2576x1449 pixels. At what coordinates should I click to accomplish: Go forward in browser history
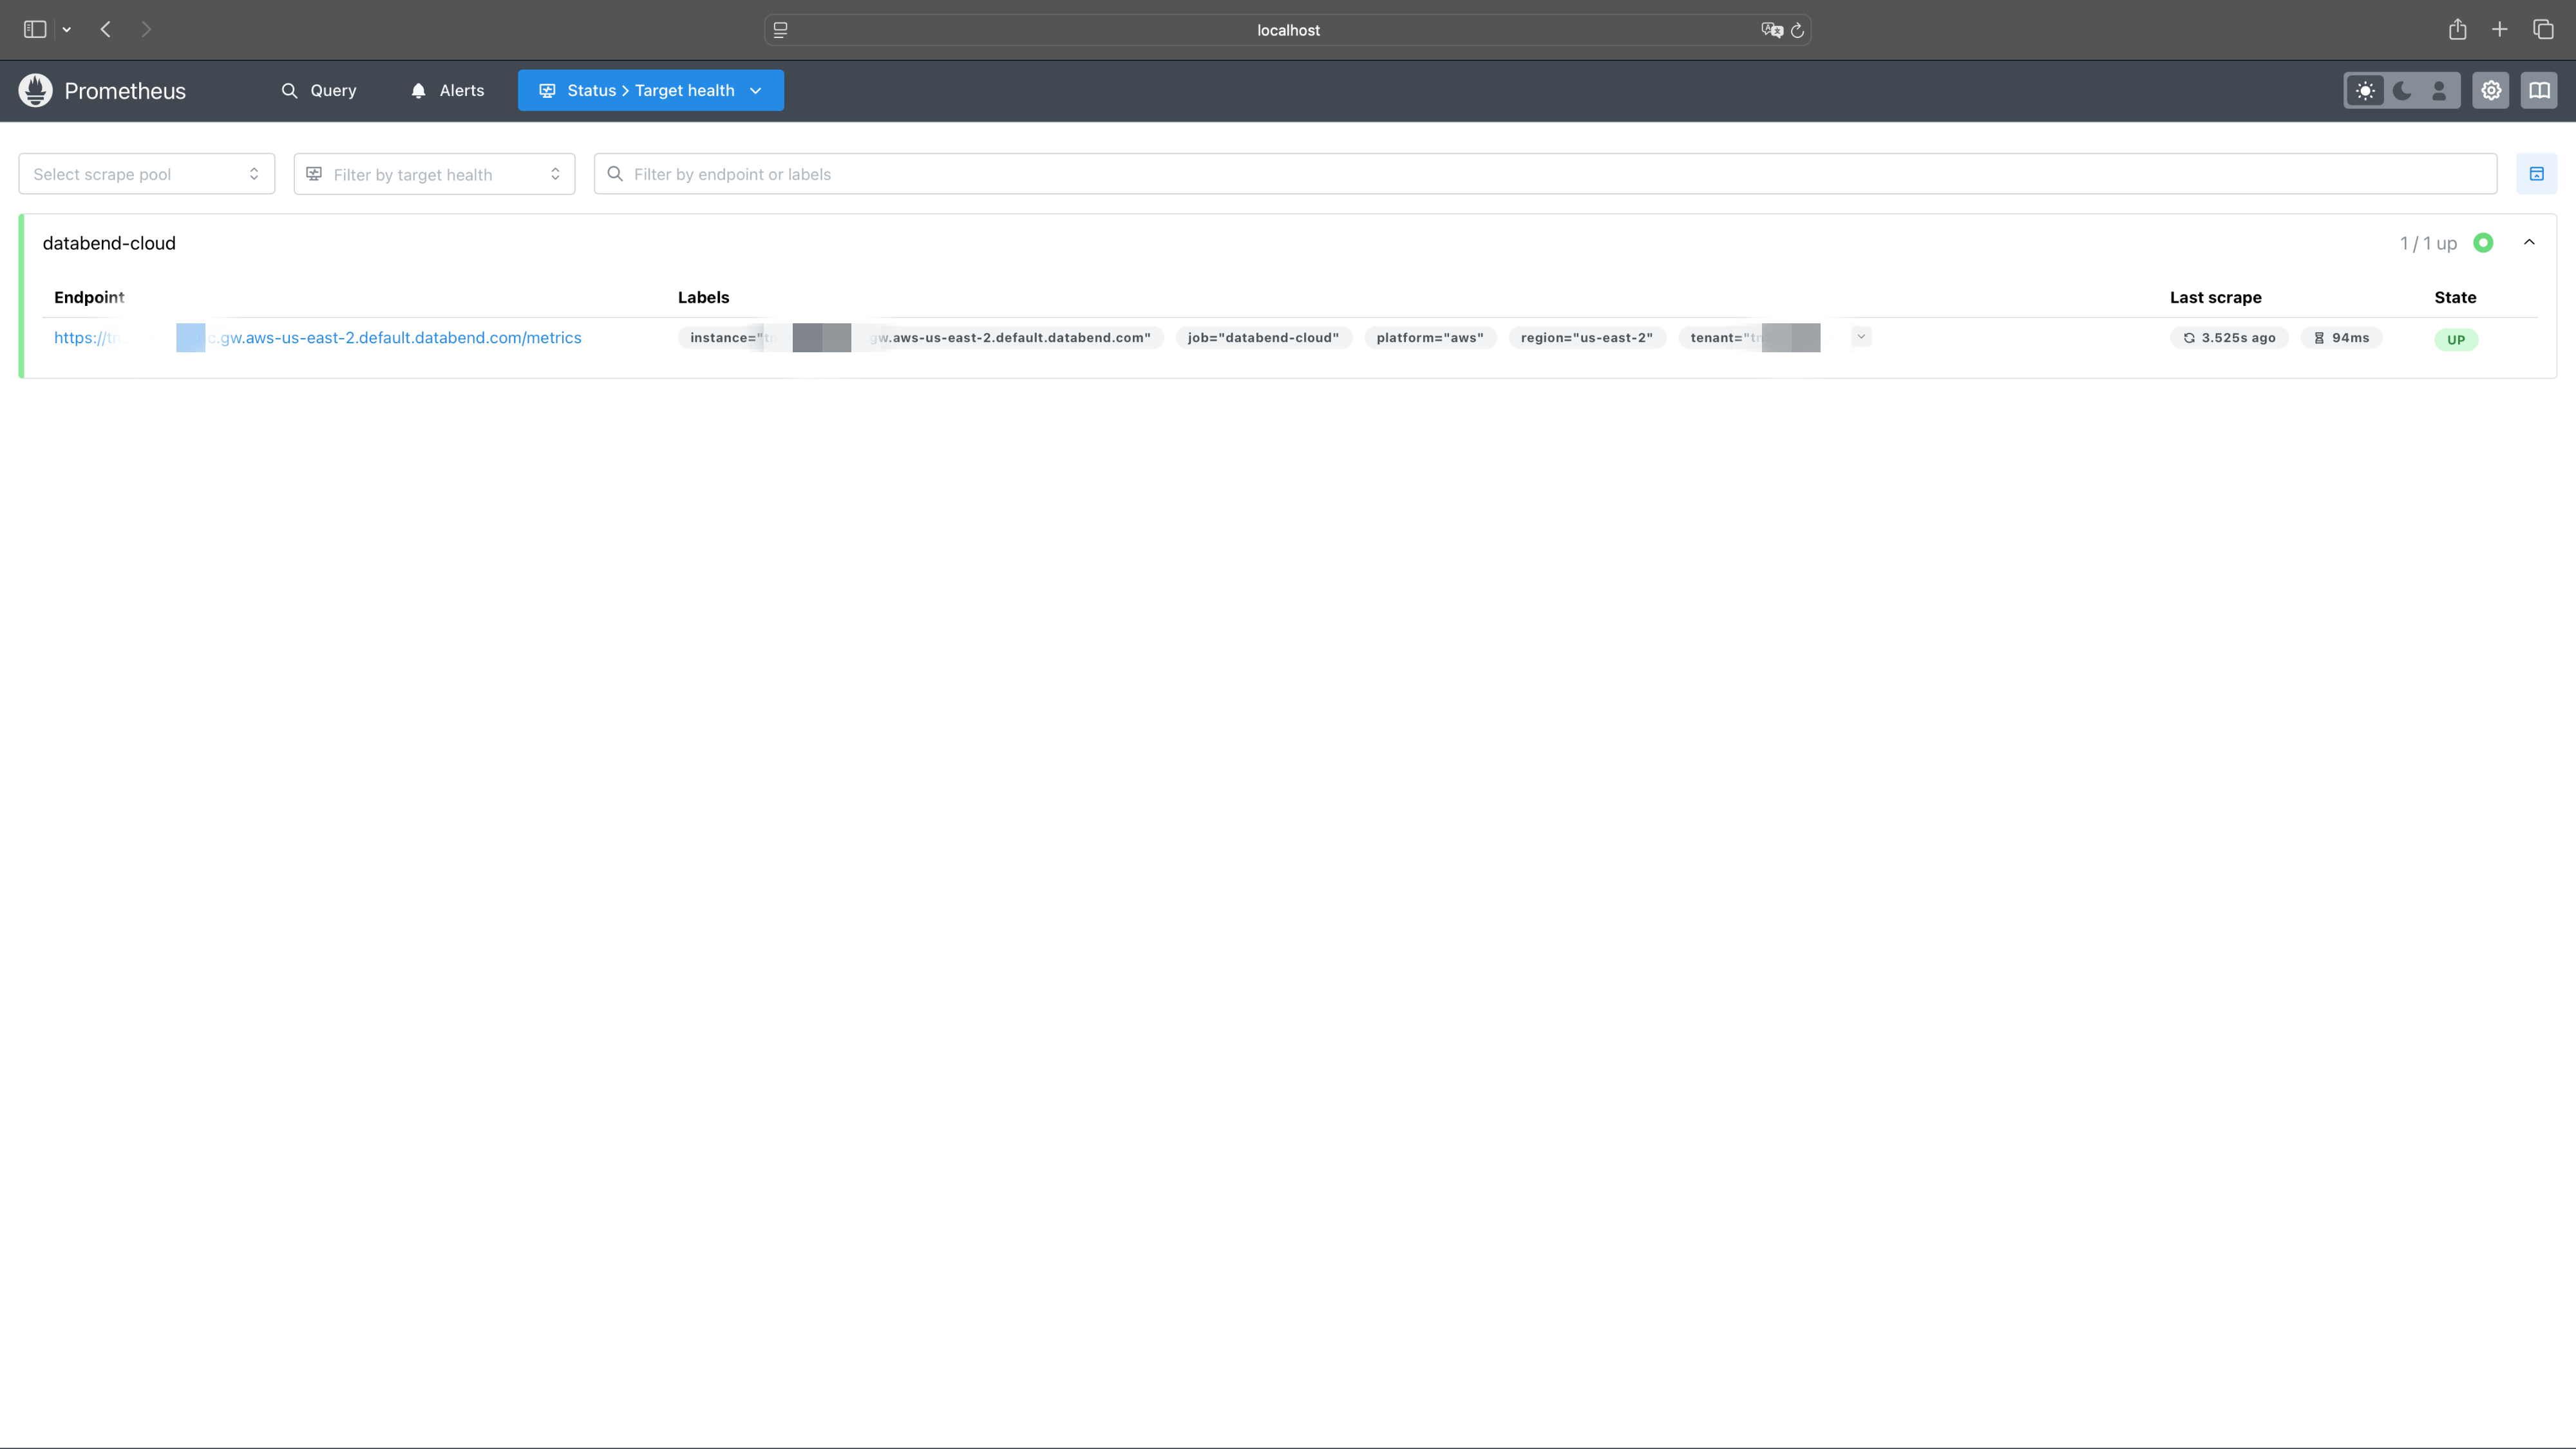point(146,30)
